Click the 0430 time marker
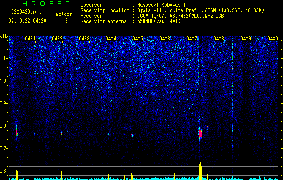The height and width of the screenshot is (180, 283). (273, 39)
